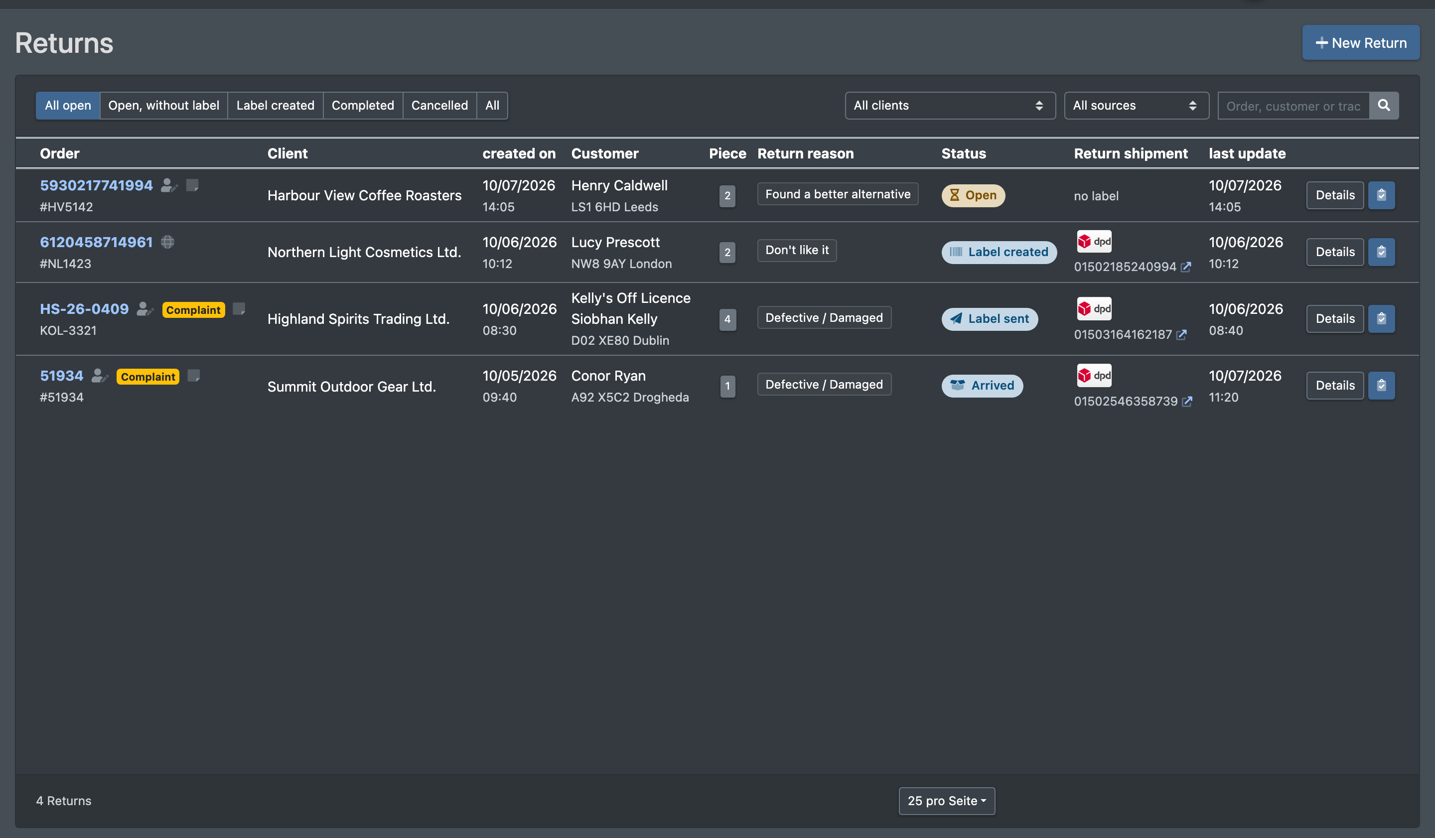Open the All sources dropdown

1137,105
